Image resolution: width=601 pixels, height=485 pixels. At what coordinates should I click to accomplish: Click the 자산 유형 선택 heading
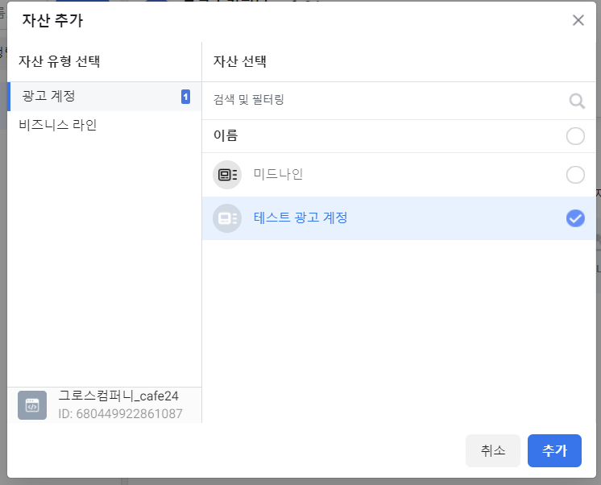[60, 61]
